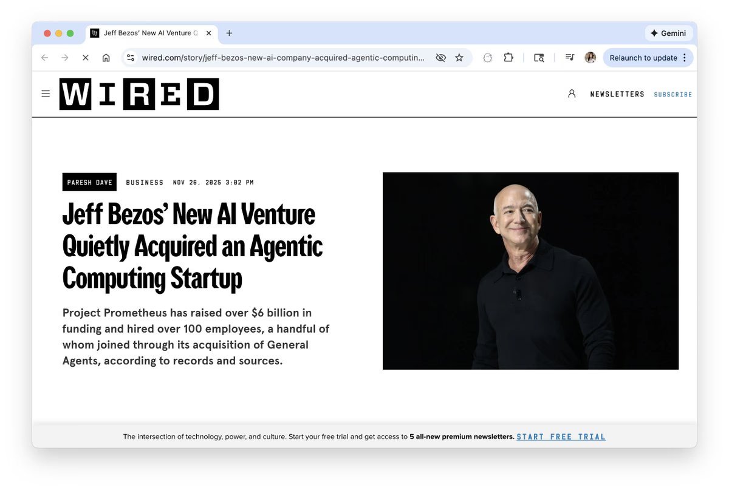
Task: Open the NEWSLETTERS link
Action: tap(617, 94)
